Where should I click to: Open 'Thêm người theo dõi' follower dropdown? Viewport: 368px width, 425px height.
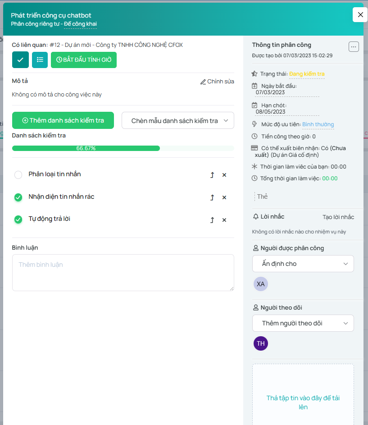(x=303, y=323)
